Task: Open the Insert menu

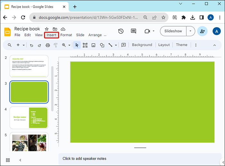Action: [x=51, y=35]
